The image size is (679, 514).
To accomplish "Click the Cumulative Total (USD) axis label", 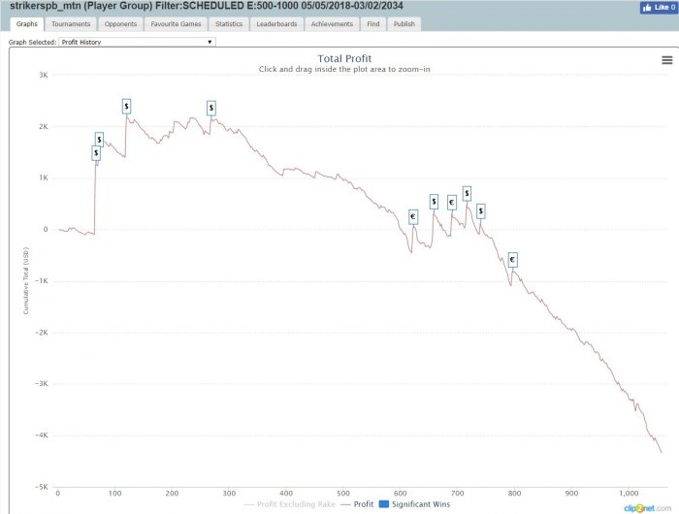I will [x=25, y=280].
